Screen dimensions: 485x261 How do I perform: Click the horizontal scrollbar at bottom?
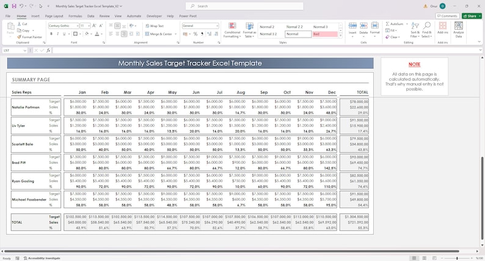click(232, 251)
